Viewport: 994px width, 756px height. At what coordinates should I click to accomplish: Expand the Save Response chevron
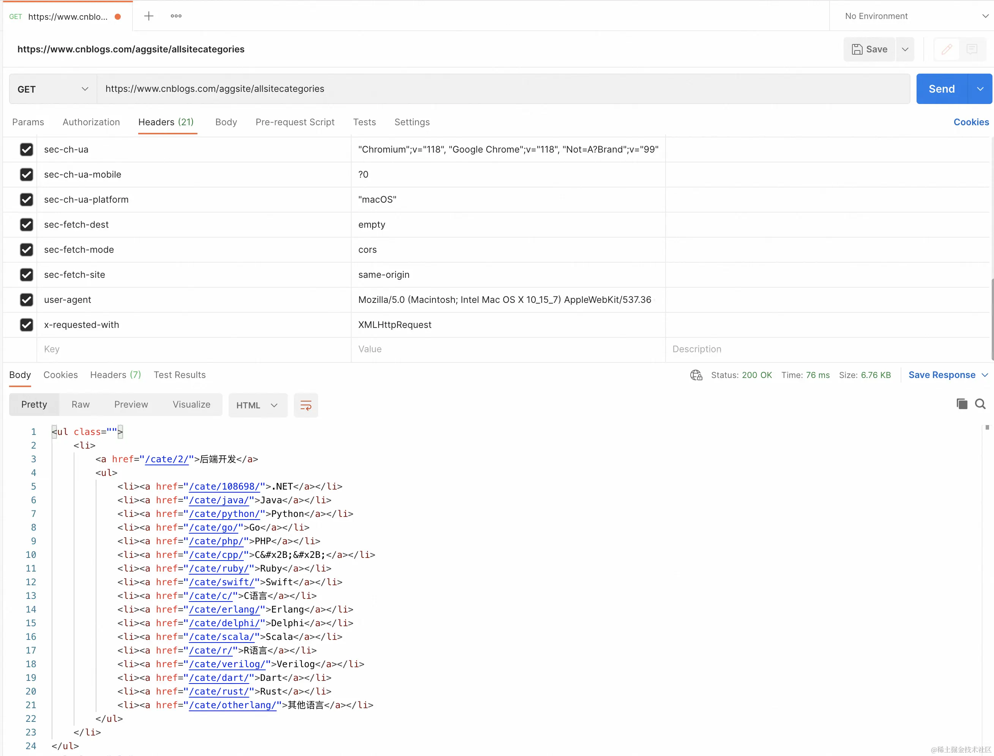click(985, 375)
